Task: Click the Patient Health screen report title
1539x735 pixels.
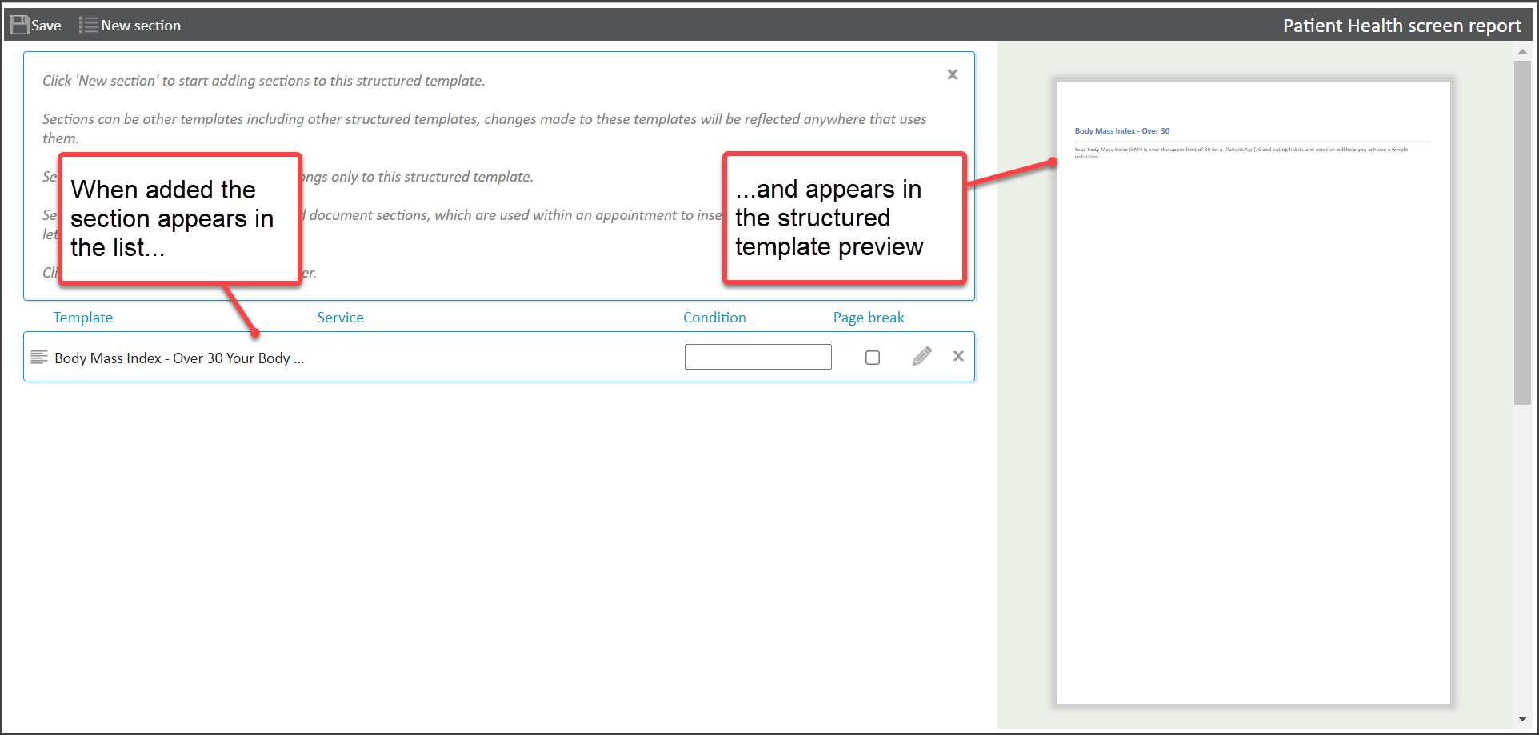Action: click(x=1401, y=26)
